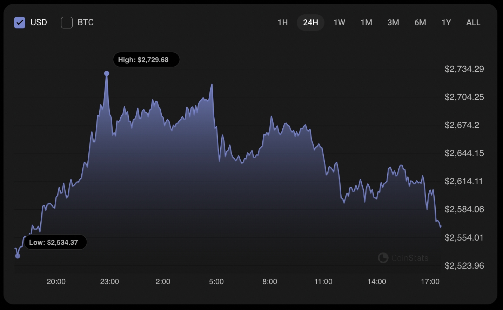Open the 6M chart view
Viewport: 503px width, 310px height.
(x=420, y=22)
